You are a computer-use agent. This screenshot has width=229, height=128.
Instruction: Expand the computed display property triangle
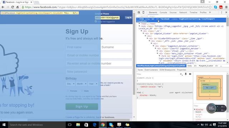click(x=195, y=109)
